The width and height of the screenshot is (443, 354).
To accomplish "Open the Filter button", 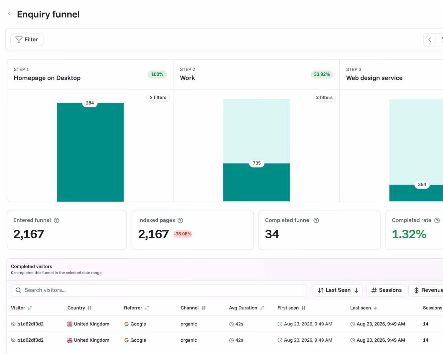I will tap(27, 40).
